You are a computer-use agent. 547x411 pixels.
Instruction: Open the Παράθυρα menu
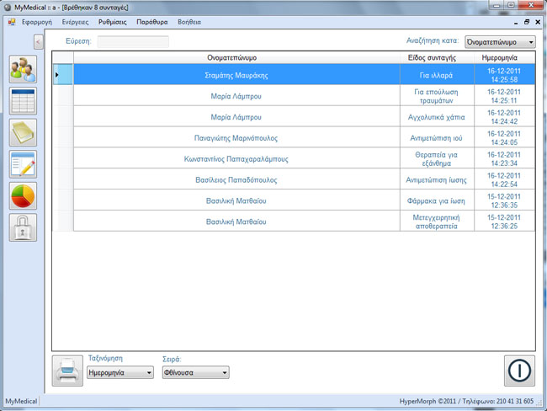pyautogui.click(x=151, y=22)
